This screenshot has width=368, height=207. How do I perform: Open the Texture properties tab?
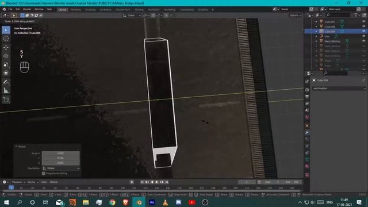pos(307,175)
